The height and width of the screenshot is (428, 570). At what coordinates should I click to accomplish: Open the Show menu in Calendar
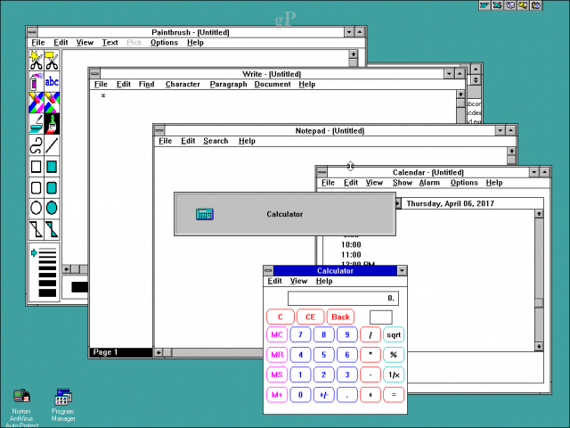[x=403, y=183]
